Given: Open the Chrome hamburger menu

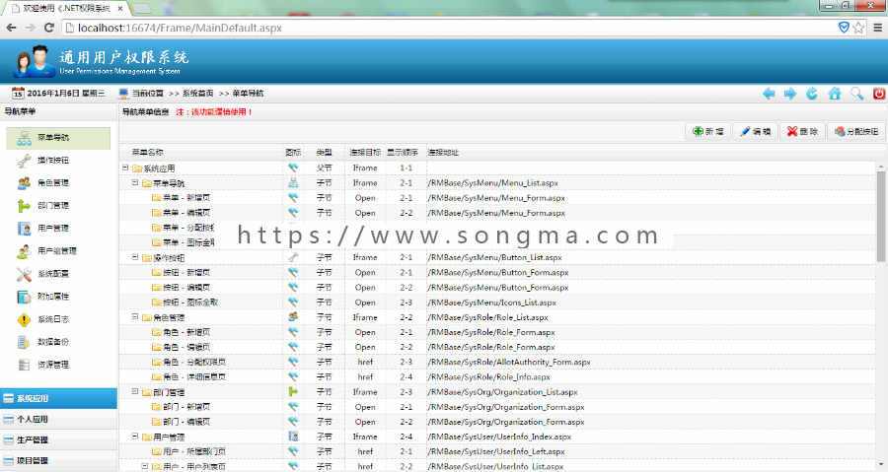Looking at the screenshot, I should click(878, 28).
